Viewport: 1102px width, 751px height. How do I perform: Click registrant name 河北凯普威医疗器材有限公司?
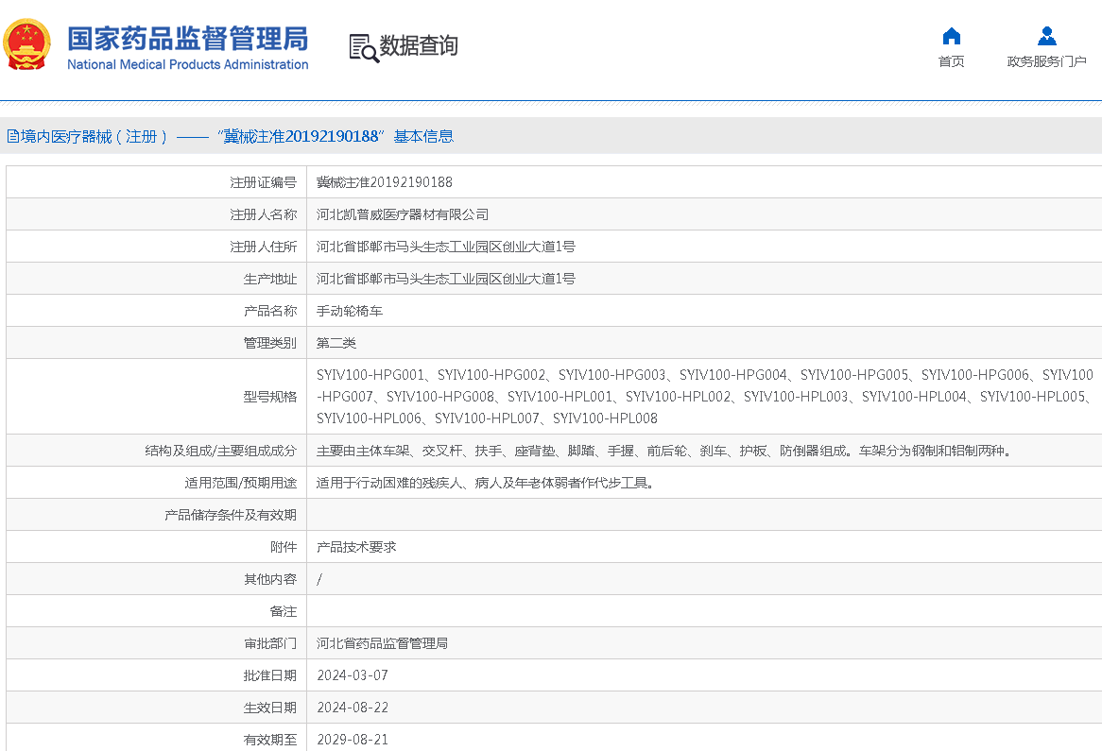tap(403, 214)
